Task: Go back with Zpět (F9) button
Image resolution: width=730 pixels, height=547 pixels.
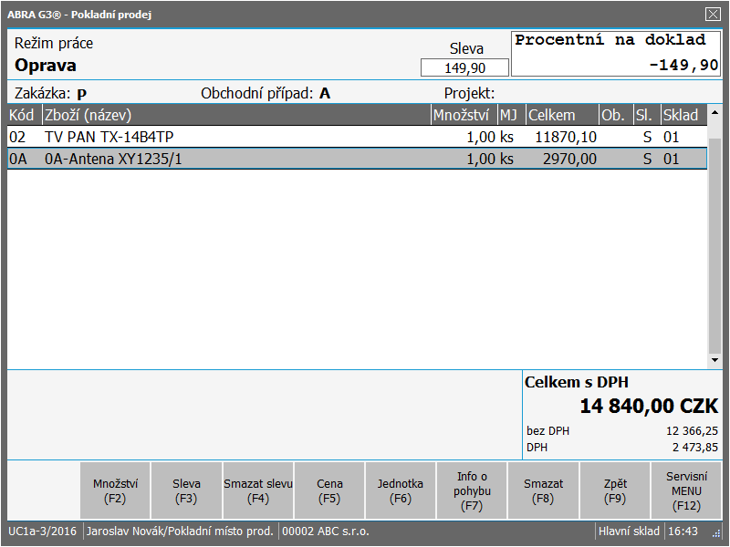Action: [615, 490]
